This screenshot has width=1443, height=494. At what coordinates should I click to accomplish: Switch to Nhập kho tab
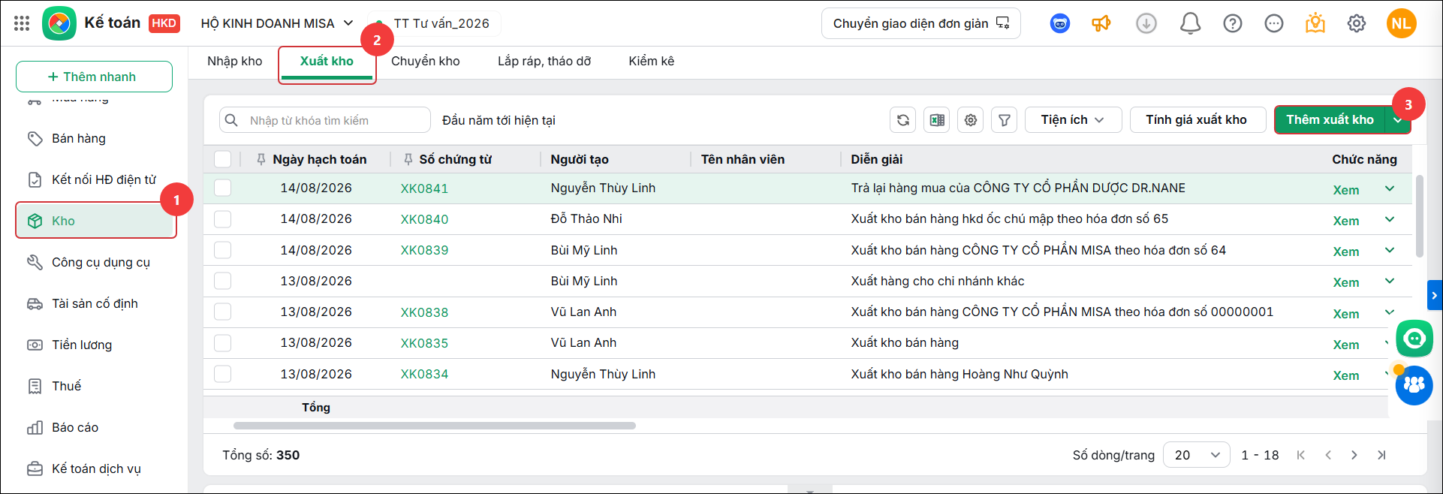click(235, 62)
